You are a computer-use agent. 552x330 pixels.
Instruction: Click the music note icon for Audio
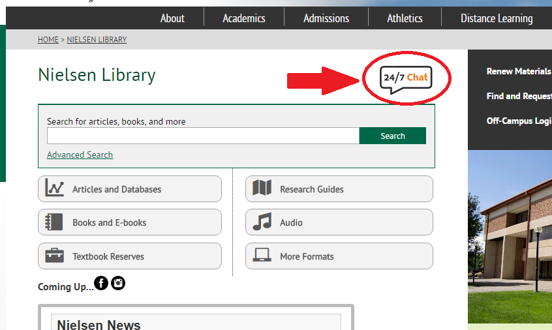tap(262, 221)
